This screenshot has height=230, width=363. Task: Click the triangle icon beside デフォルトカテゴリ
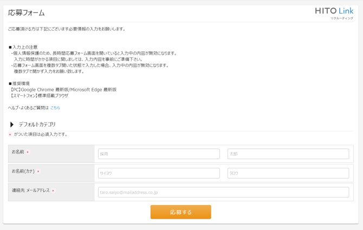(x=12, y=124)
